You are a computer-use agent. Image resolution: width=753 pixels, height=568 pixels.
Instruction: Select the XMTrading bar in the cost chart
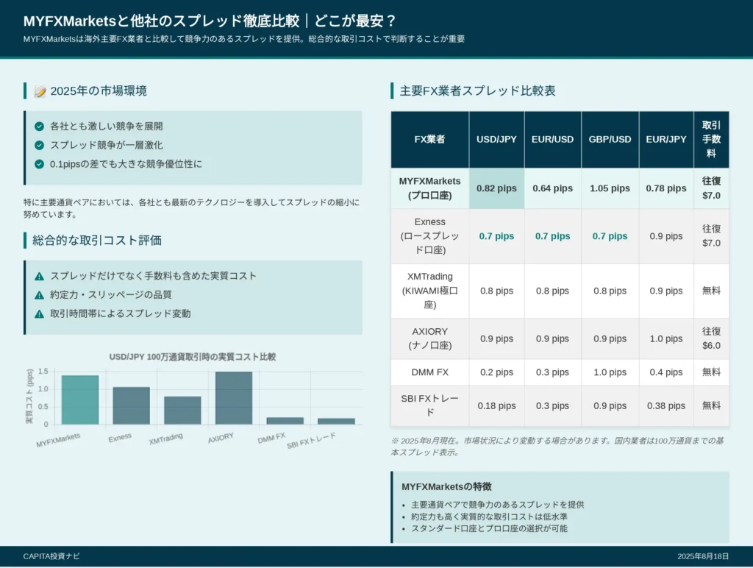click(182, 411)
